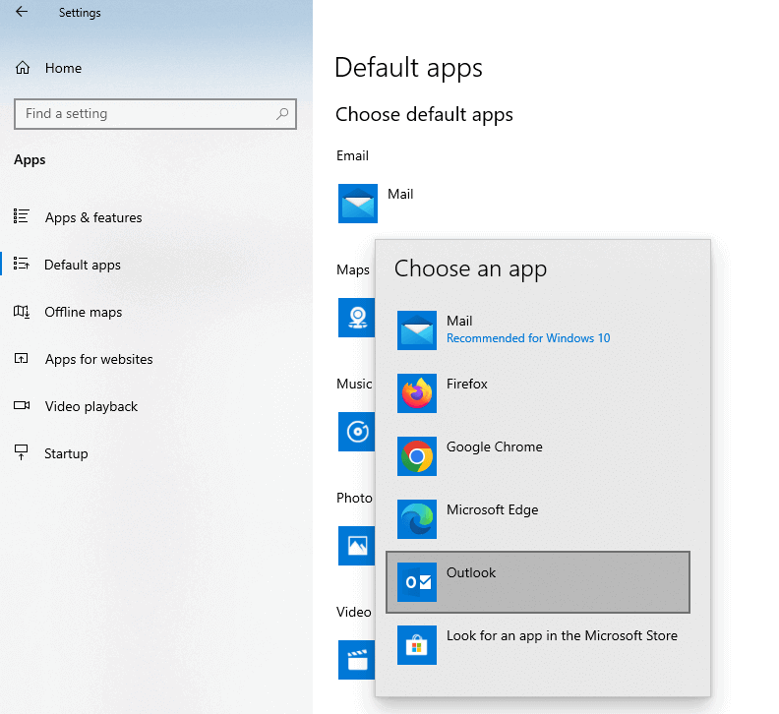Open Apps & features section
This screenshot has width=779, height=714.
[92, 217]
